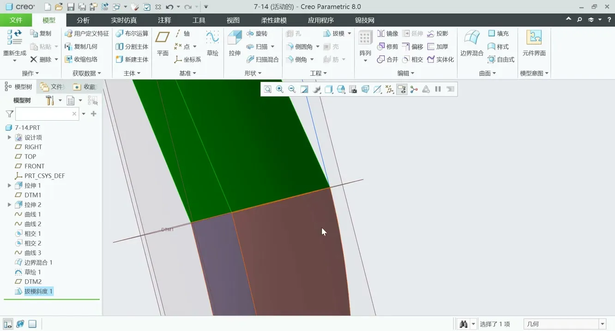This screenshot has width=615, height=331.
Task: Toggle the model tree panel display in status bar
Action: [8, 324]
